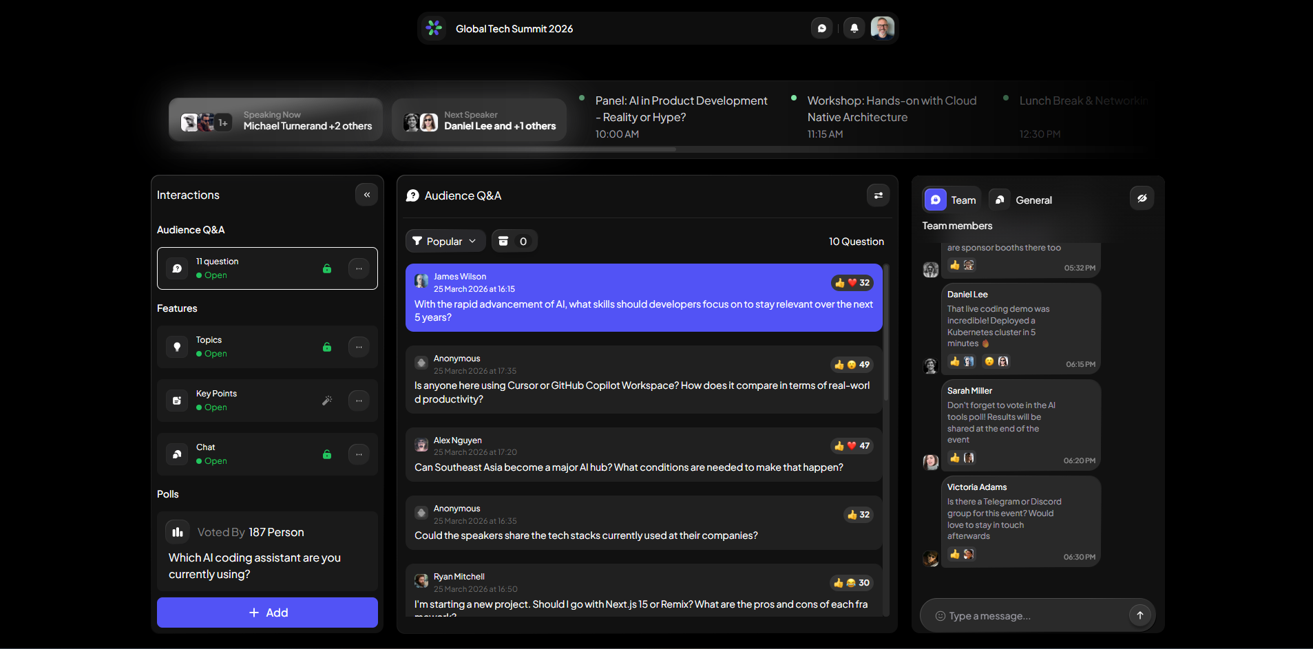
Task: Click the poll bar chart icon
Action: click(178, 532)
